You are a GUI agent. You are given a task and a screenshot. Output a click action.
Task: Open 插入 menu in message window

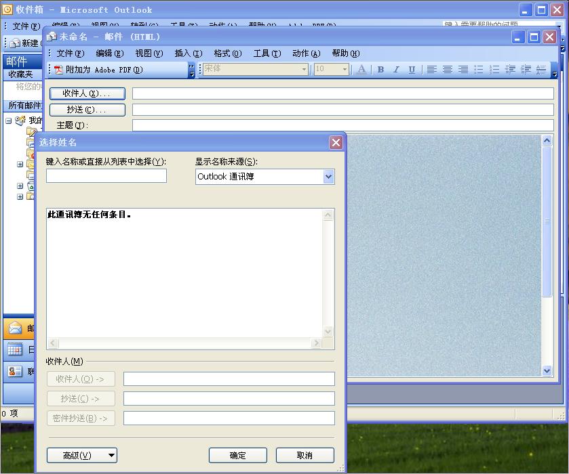[189, 53]
